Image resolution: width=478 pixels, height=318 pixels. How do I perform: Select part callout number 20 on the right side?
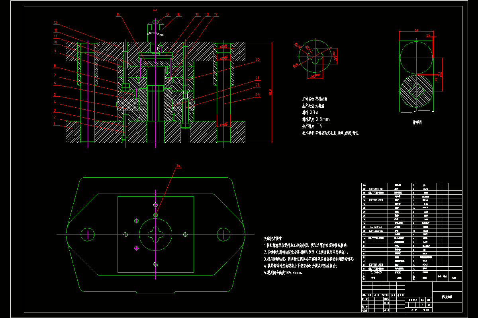[x=258, y=59]
